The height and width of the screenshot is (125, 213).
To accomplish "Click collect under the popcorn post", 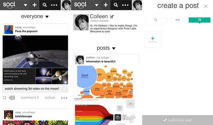I will pyautogui.click(x=50, y=98).
